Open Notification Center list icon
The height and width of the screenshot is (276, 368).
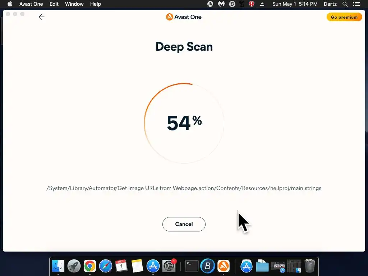356,4
